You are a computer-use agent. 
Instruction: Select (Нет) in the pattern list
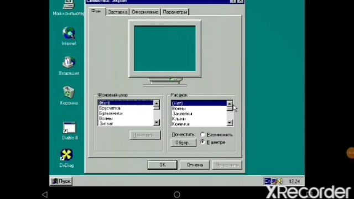click(126, 103)
